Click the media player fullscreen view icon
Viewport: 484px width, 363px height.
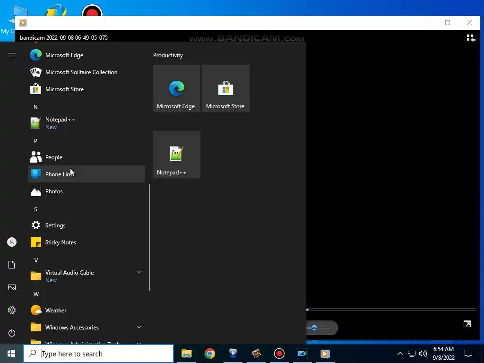[x=467, y=324]
